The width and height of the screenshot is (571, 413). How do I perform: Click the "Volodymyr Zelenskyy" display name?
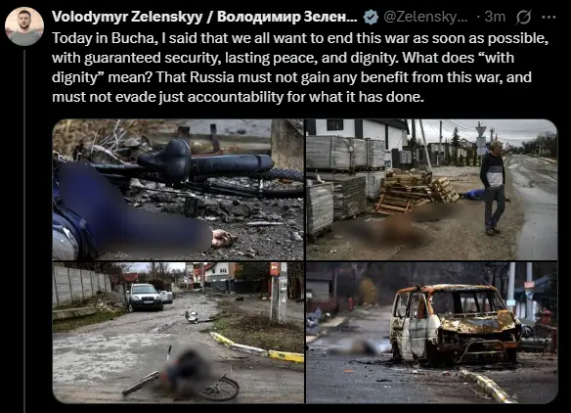click(127, 17)
